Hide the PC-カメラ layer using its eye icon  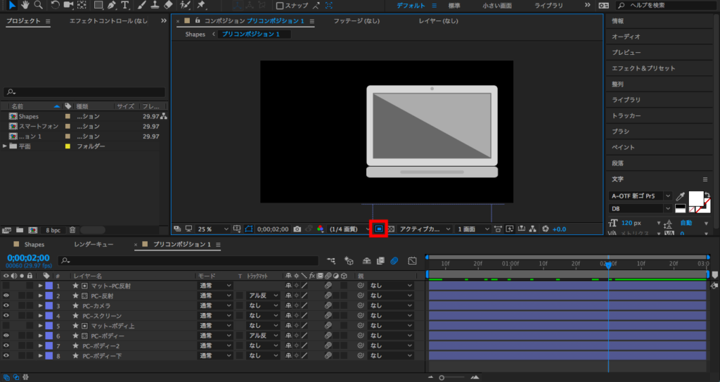(x=6, y=306)
